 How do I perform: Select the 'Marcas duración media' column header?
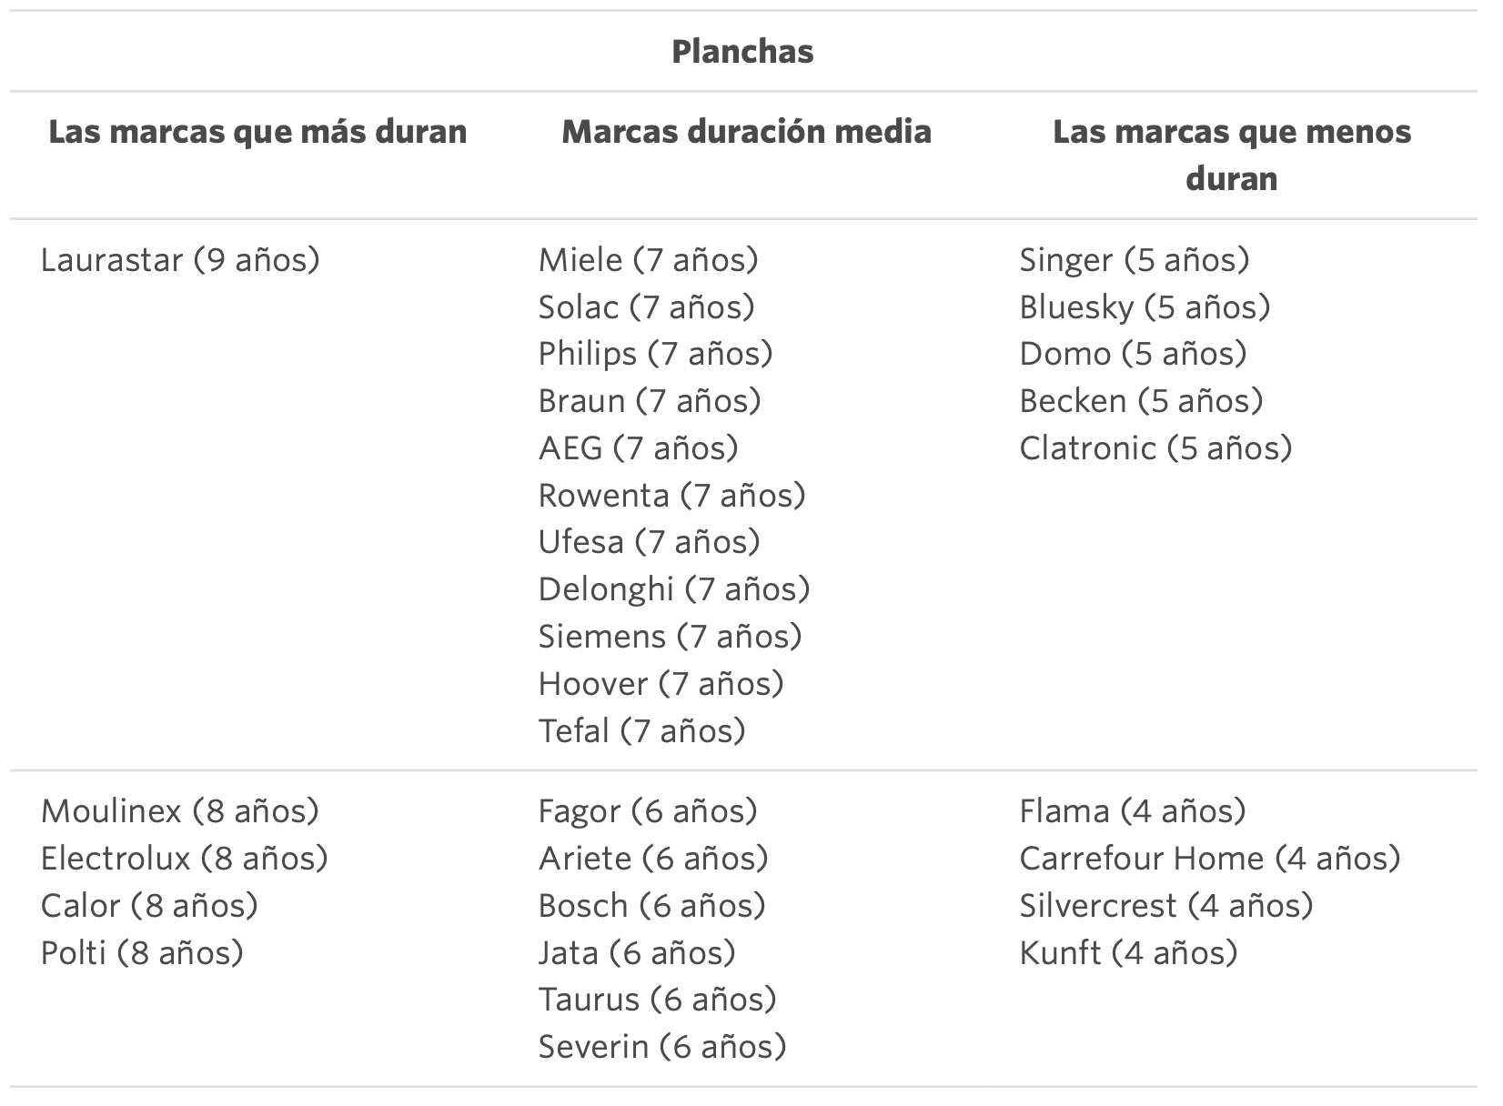coord(746,132)
